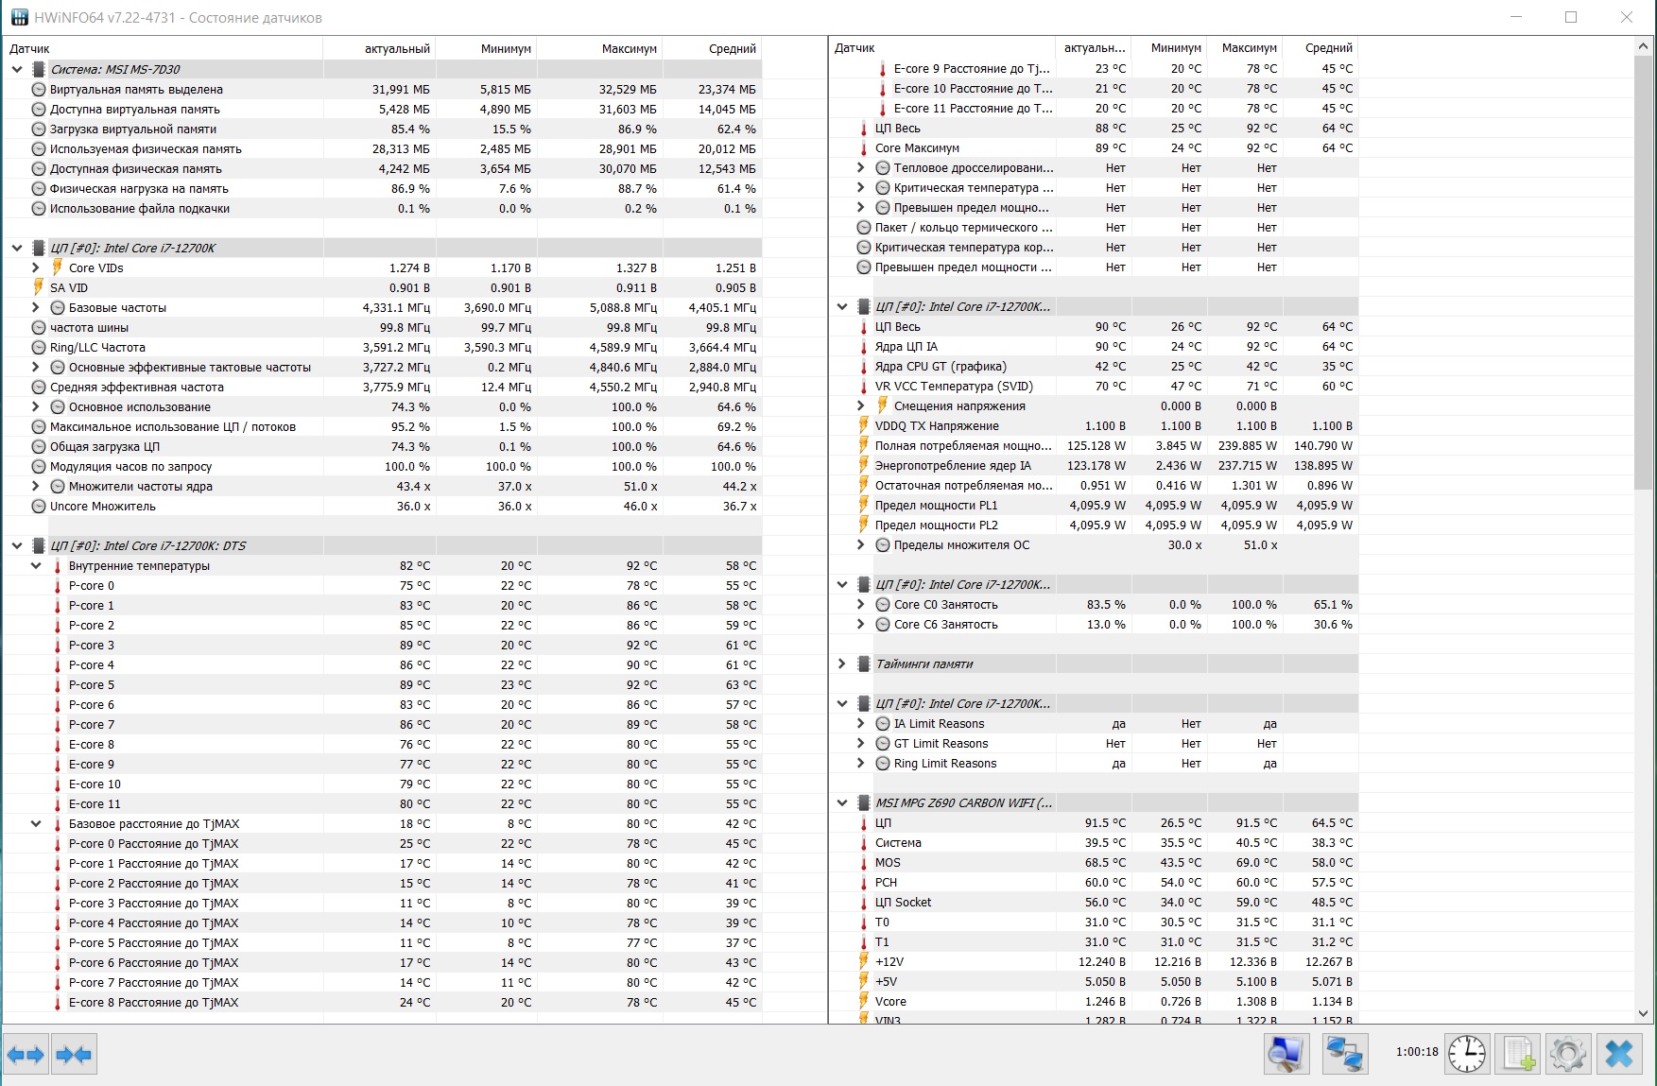This screenshot has width=1657, height=1086.
Task: Click lightning icon beside Vcore
Action: pyautogui.click(x=864, y=1001)
